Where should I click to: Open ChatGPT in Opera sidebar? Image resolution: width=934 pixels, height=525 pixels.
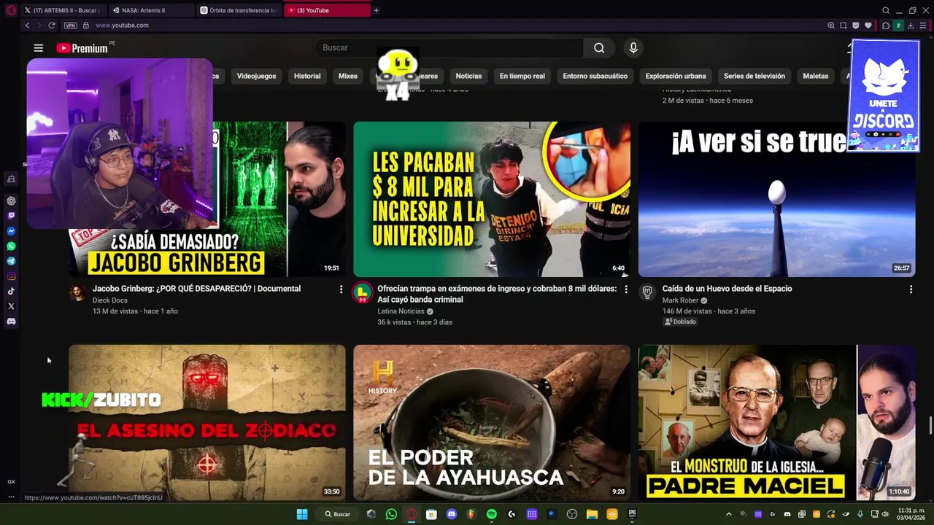pos(11,201)
